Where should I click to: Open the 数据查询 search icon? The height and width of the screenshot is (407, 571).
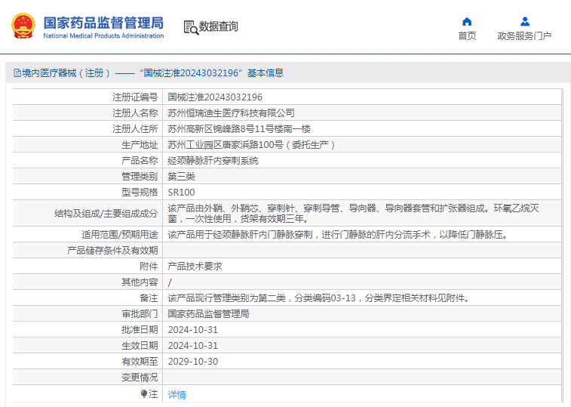[191, 27]
